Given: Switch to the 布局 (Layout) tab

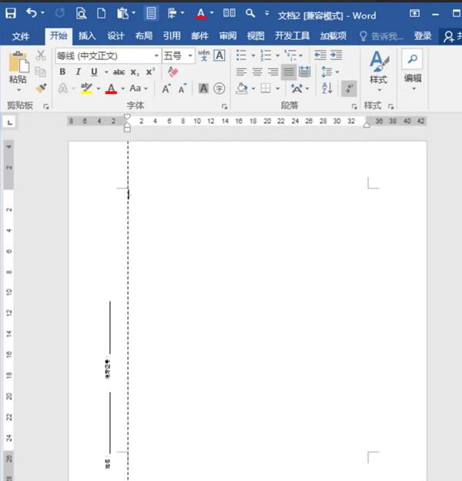Looking at the screenshot, I should point(144,36).
